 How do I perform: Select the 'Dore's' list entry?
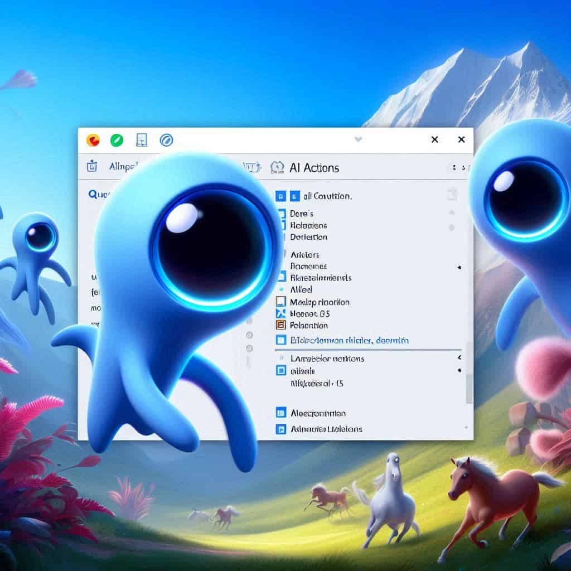pos(302,214)
